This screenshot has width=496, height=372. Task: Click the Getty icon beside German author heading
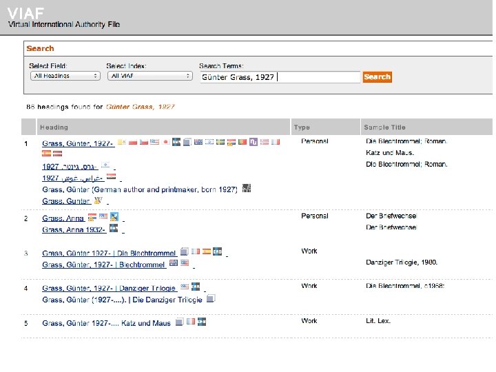pyautogui.click(x=247, y=188)
